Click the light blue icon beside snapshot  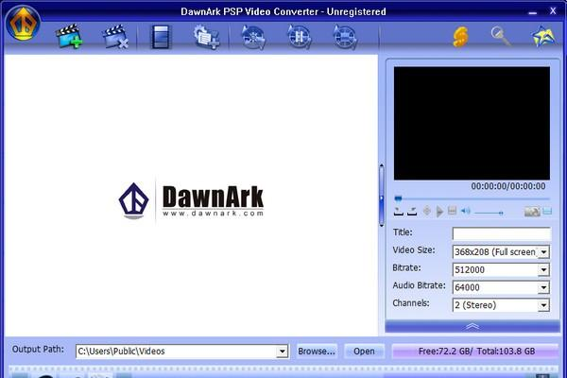click(x=547, y=212)
